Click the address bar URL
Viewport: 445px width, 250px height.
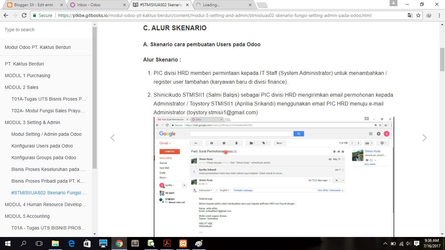click(x=214, y=15)
